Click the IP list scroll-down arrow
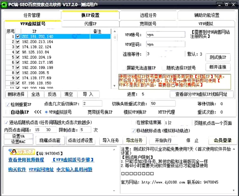 click(x=114, y=86)
